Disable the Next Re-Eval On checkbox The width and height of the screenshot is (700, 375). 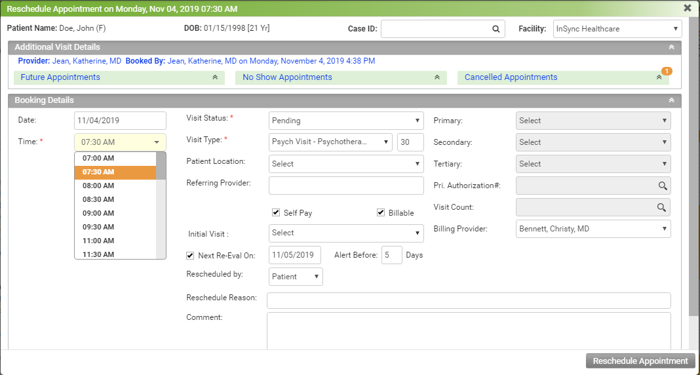[x=191, y=255]
